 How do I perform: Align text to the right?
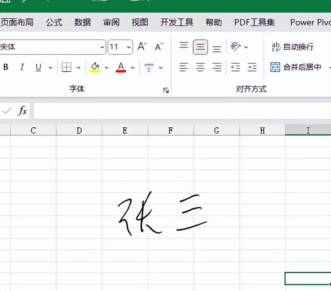(217, 67)
